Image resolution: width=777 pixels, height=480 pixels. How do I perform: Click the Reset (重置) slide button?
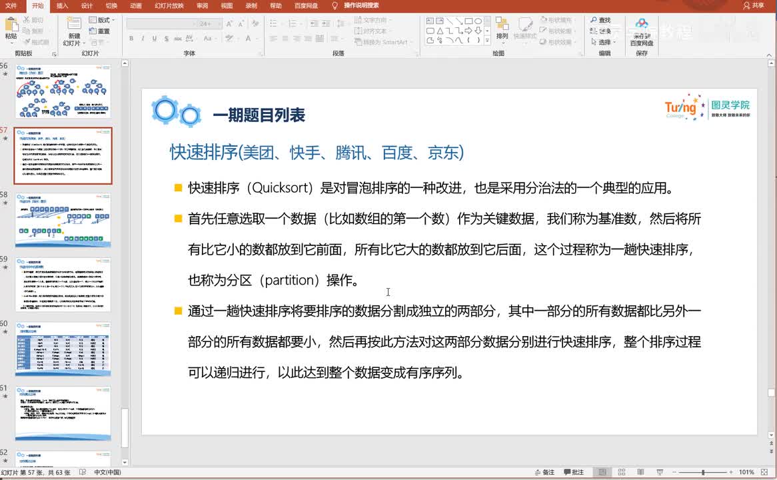pyautogui.click(x=99, y=31)
